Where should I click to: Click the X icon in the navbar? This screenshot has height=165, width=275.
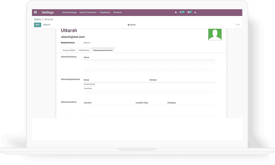[x=195, y=13]
